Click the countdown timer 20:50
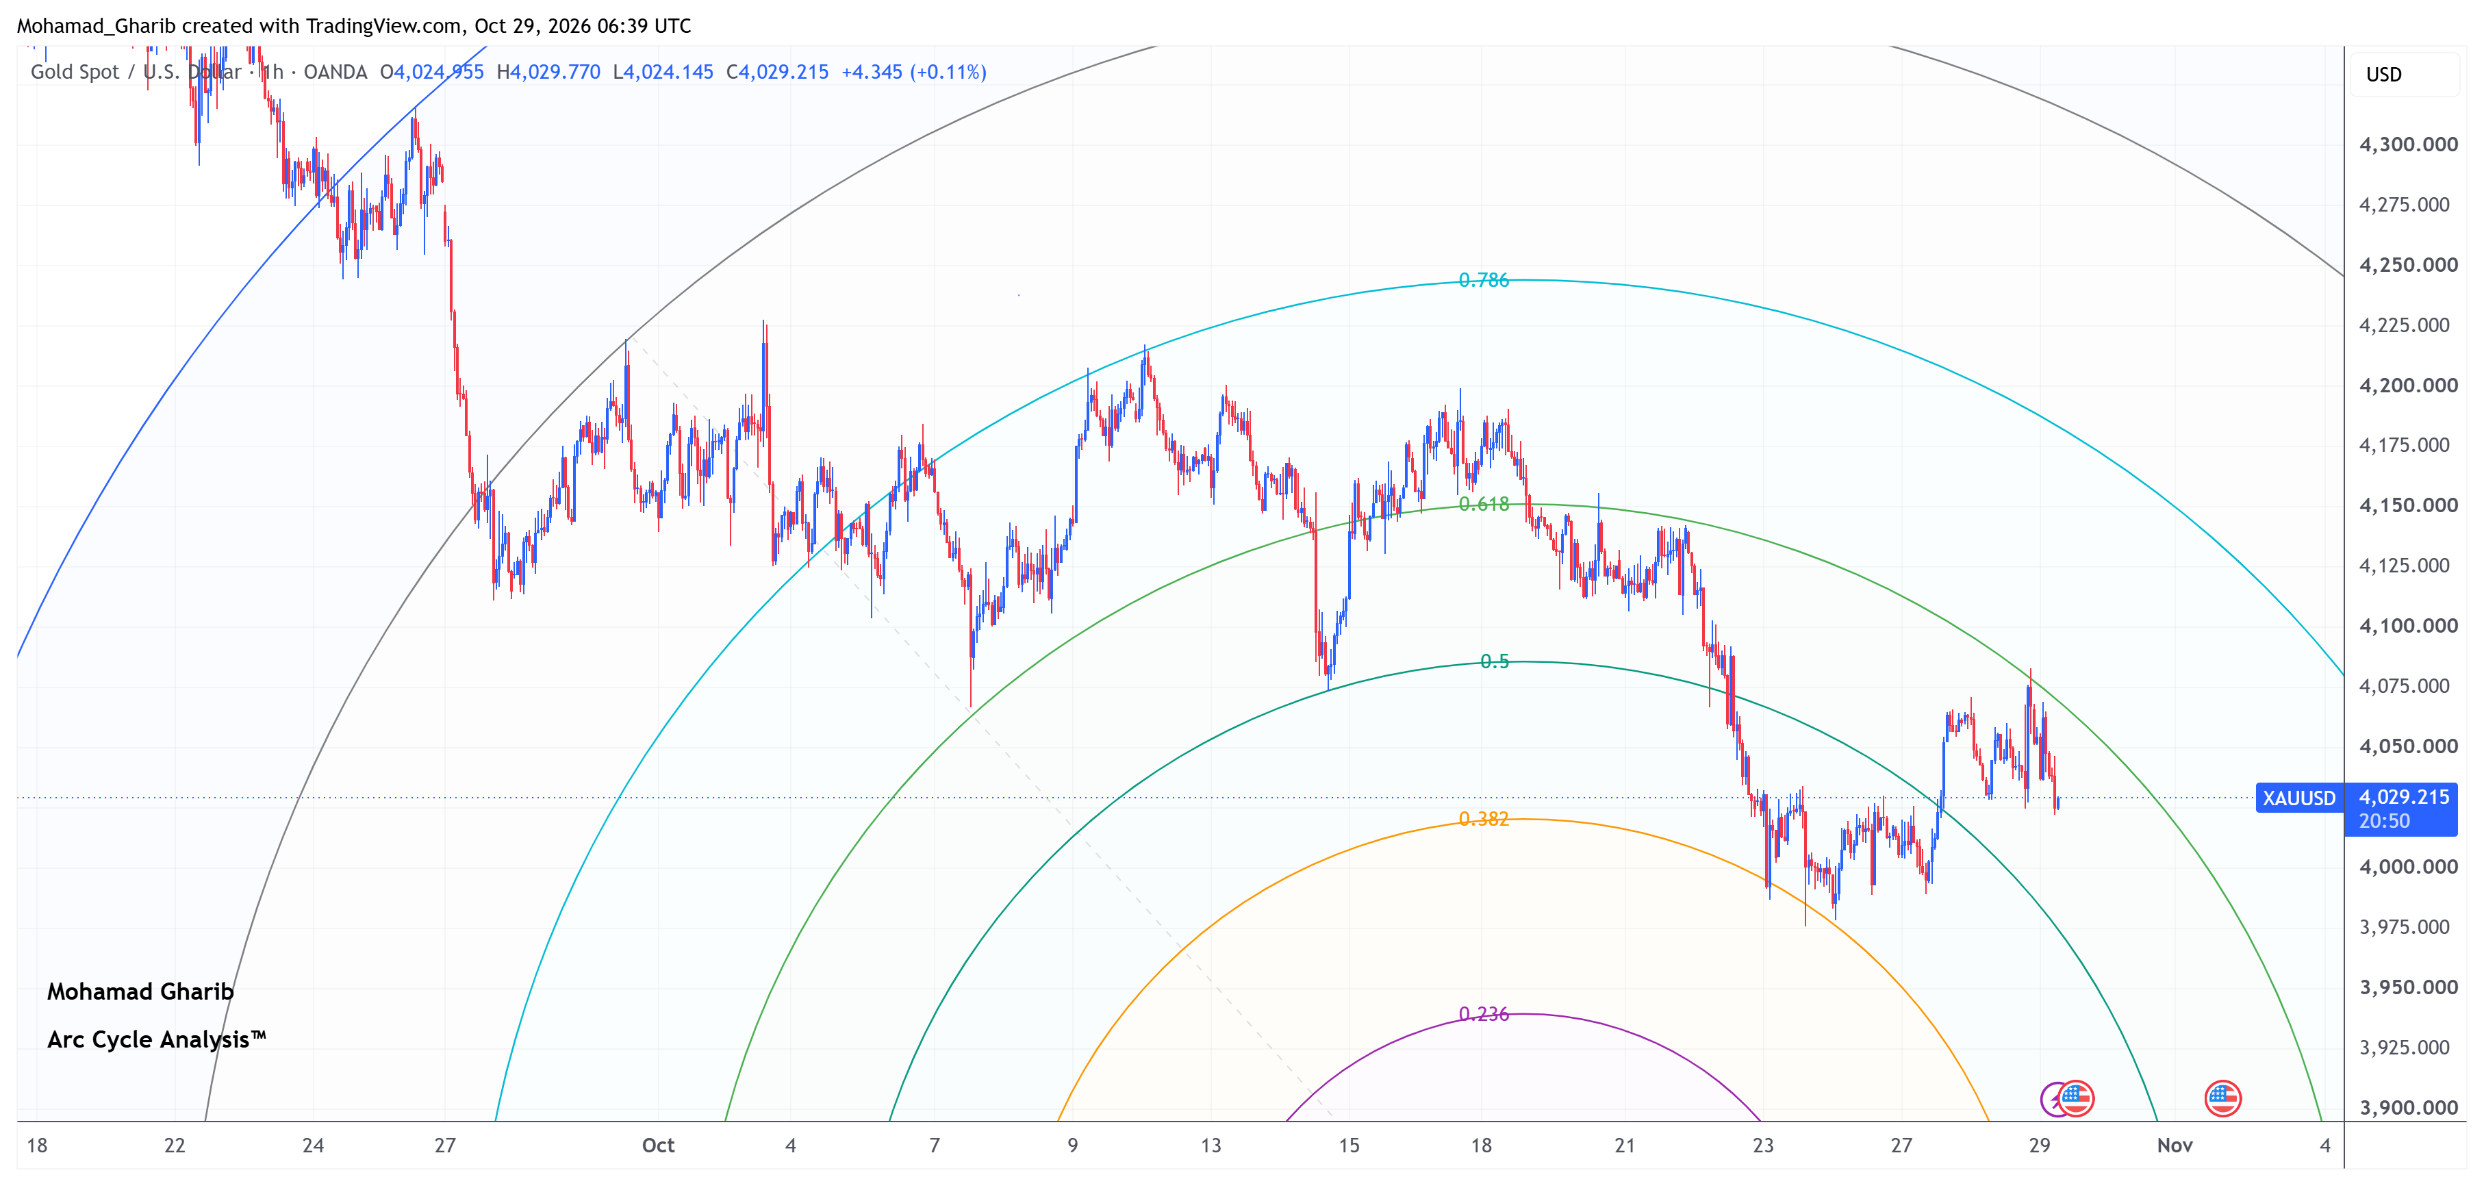2484x1177 pixels. pyautogui.click(x=2384, y=821)
